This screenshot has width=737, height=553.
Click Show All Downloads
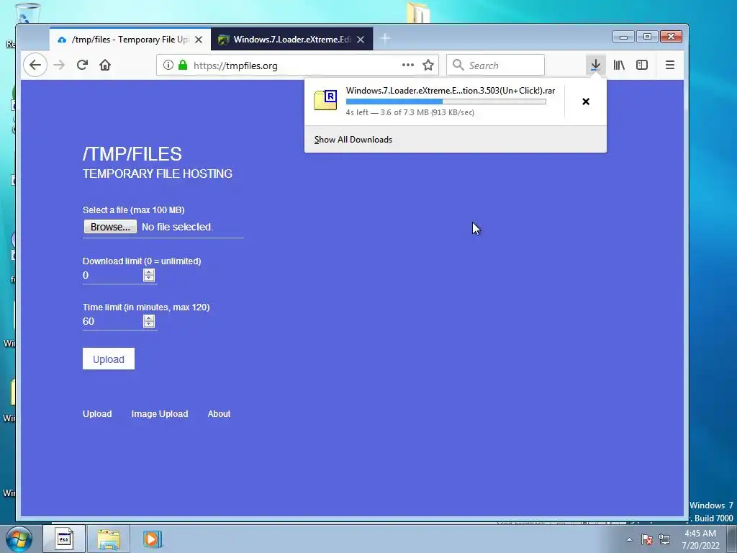(x=353, y=140)
